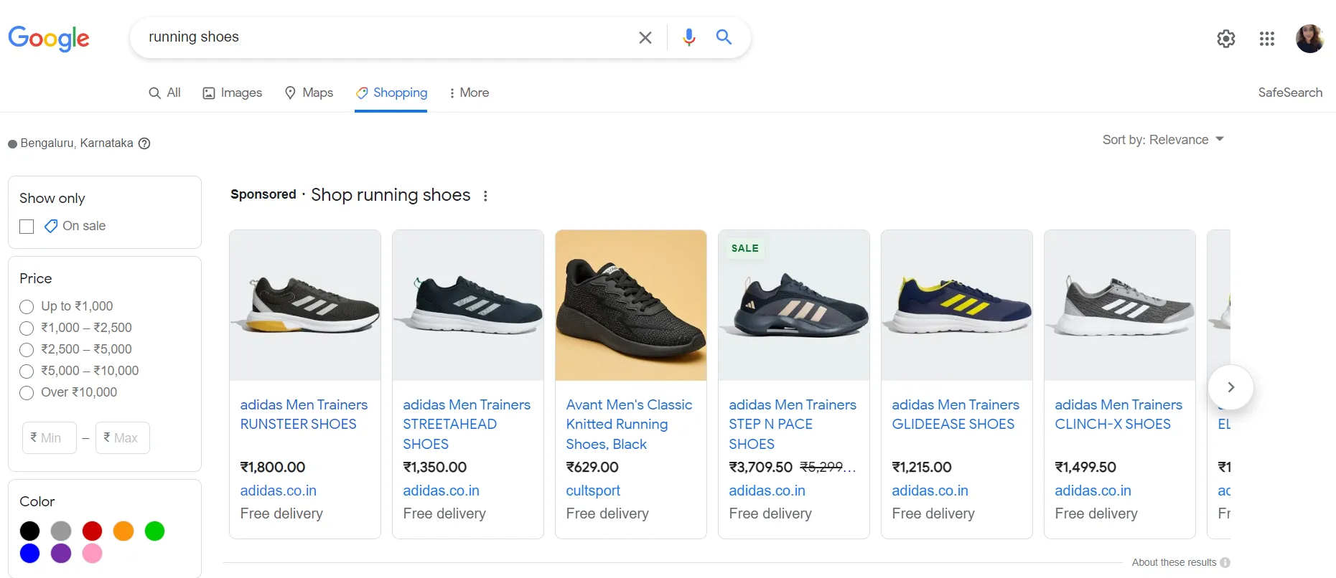Click the Max price input field
Image resolution: width=1336 pixels, height=578 pixels.
[x=123, y=437]
